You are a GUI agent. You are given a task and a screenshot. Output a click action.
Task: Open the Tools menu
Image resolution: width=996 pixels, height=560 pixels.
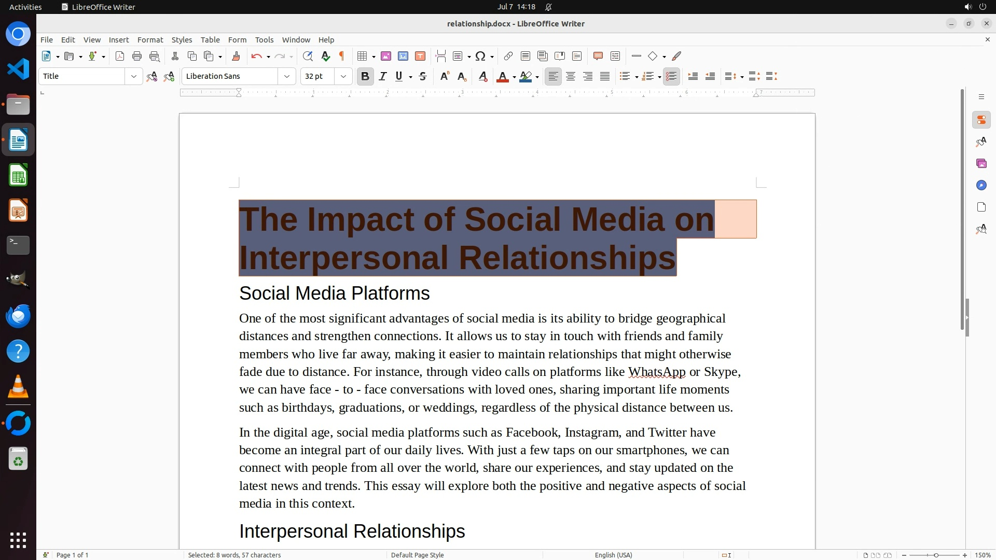pos(264,39)
